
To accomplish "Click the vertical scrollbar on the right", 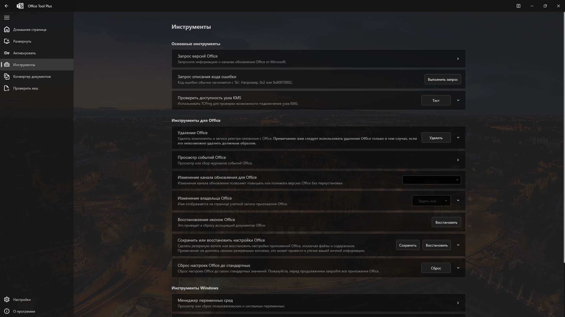I will click(564, 138).
